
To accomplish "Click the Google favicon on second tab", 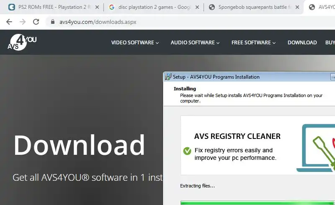I will [x=111, y=7].
